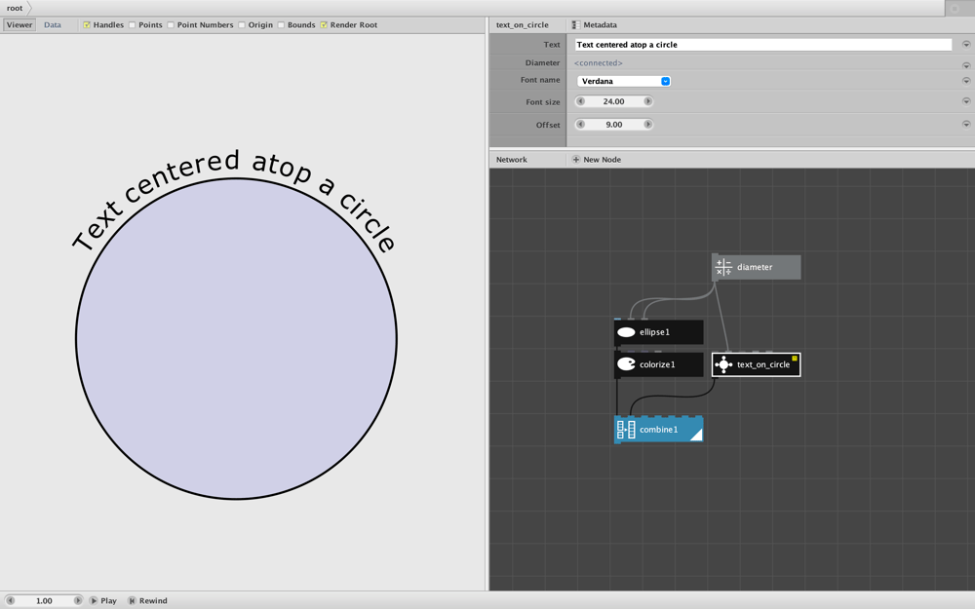Decrease Offset with left arrow
Screen dimensions: 975x609
pos(581,125)
